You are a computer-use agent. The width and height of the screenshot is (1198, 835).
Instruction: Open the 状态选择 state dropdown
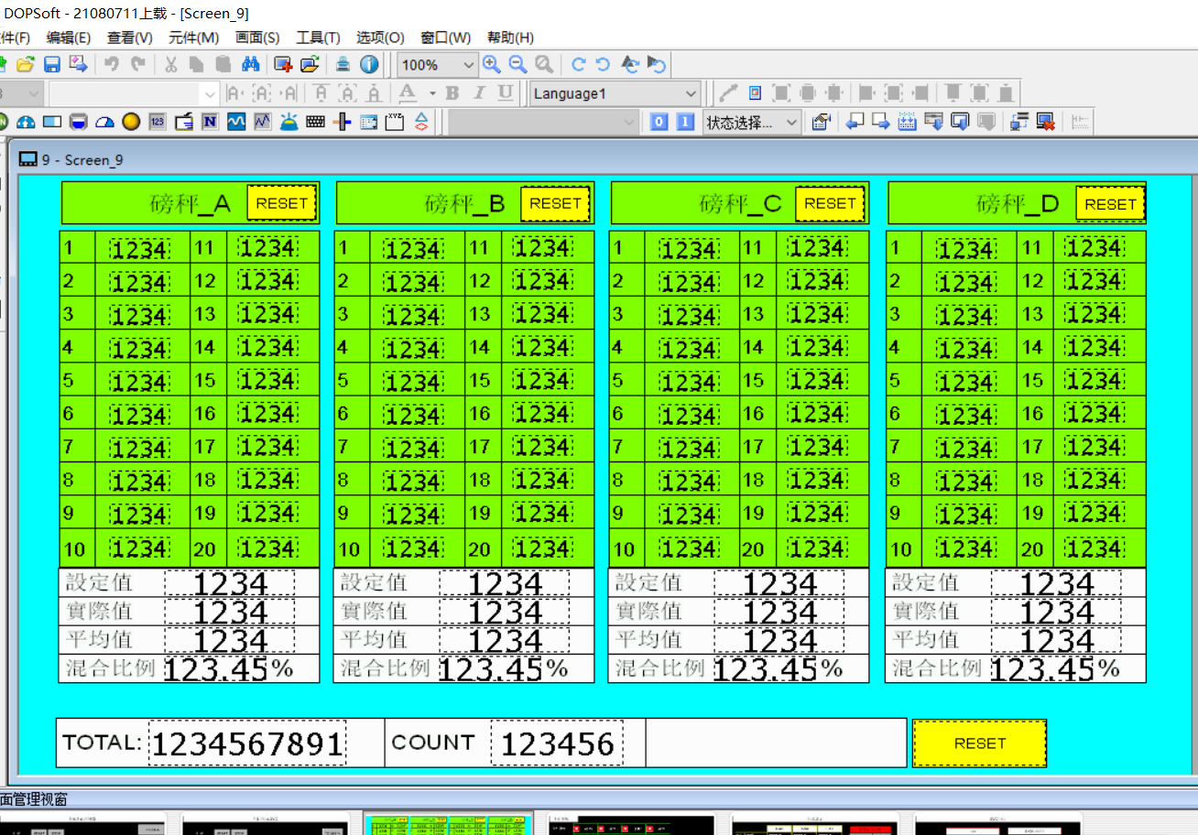click(x=791, y=122)
